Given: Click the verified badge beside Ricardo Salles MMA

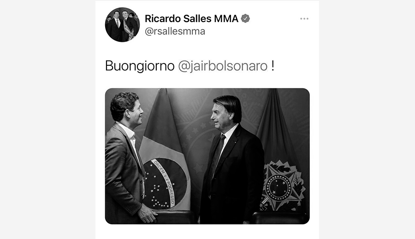Looking at the screenshot, I should tap(245, 18).
